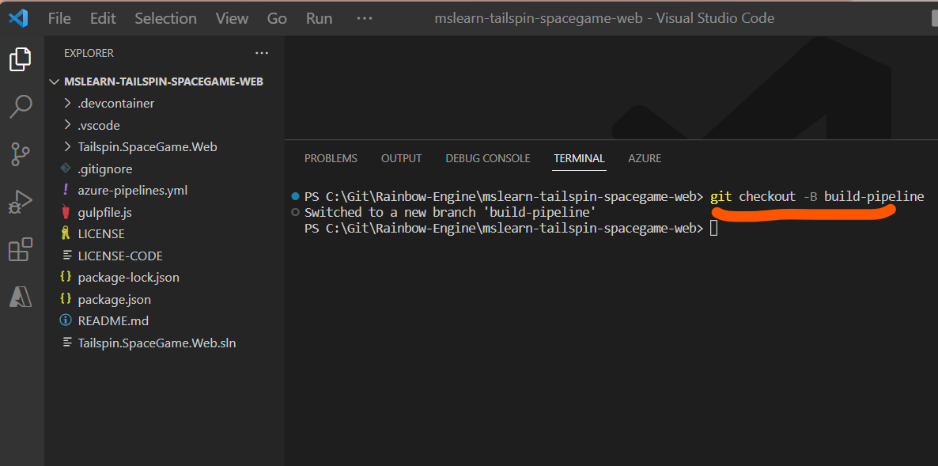The width and height of the screenshot is (938, 466).
Task: Click the LICENSE-CODE text file icon
Action: click(66, 256)
